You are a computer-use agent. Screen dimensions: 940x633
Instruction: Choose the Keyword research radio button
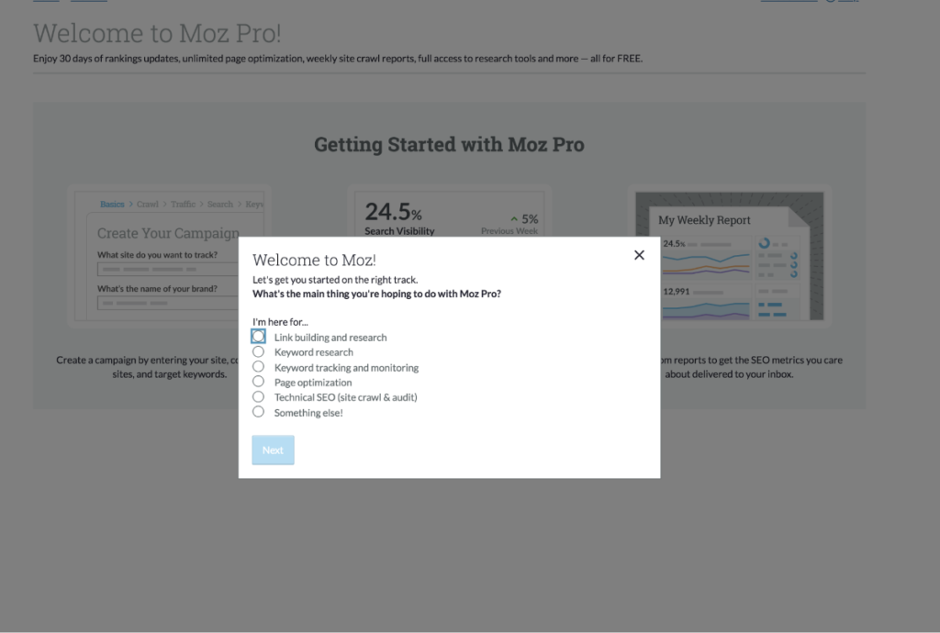258,351
